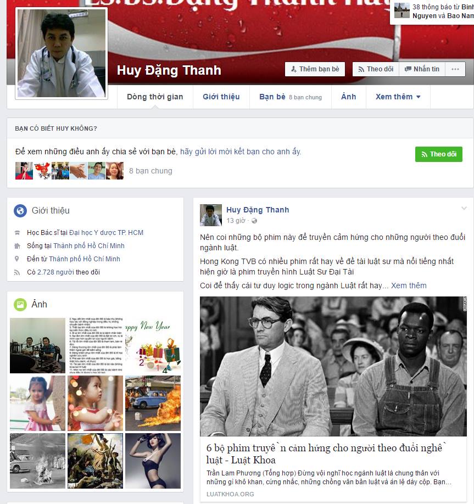Toggle the gray Theo dõi button on cover
The height and width of the screenshot is (504, 474).
point(376,69)
